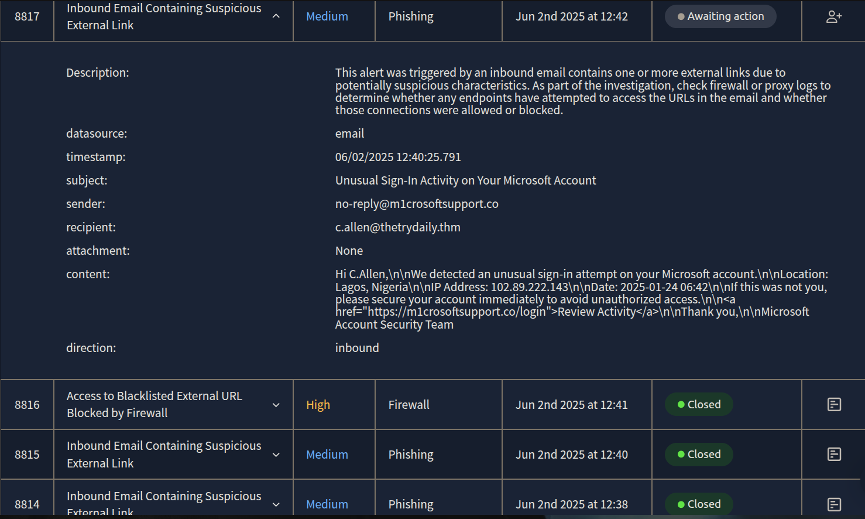The image size is (865, 519).
Task: Select alert ID 8817 cell
Action: 27,16
